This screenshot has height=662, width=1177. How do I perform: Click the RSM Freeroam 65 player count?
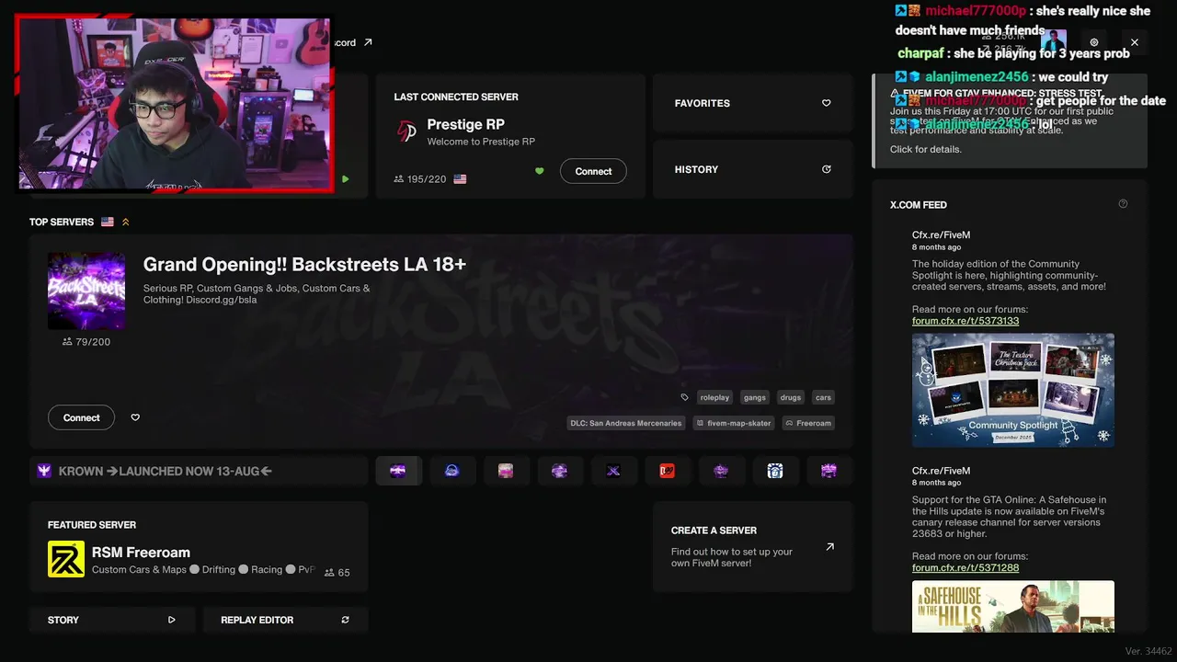[x=337, y=572]
